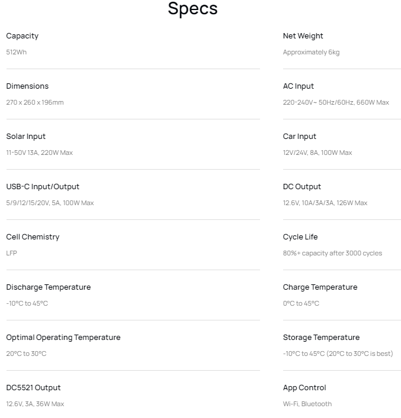Select the Discharge Temperature label
Image resolution: width=401 pixels, height=418 pixels.
click(49, 287)
